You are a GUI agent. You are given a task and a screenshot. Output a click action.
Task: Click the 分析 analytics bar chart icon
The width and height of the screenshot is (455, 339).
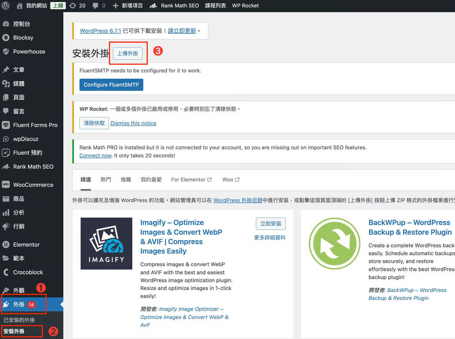click(x=6, y=213)
